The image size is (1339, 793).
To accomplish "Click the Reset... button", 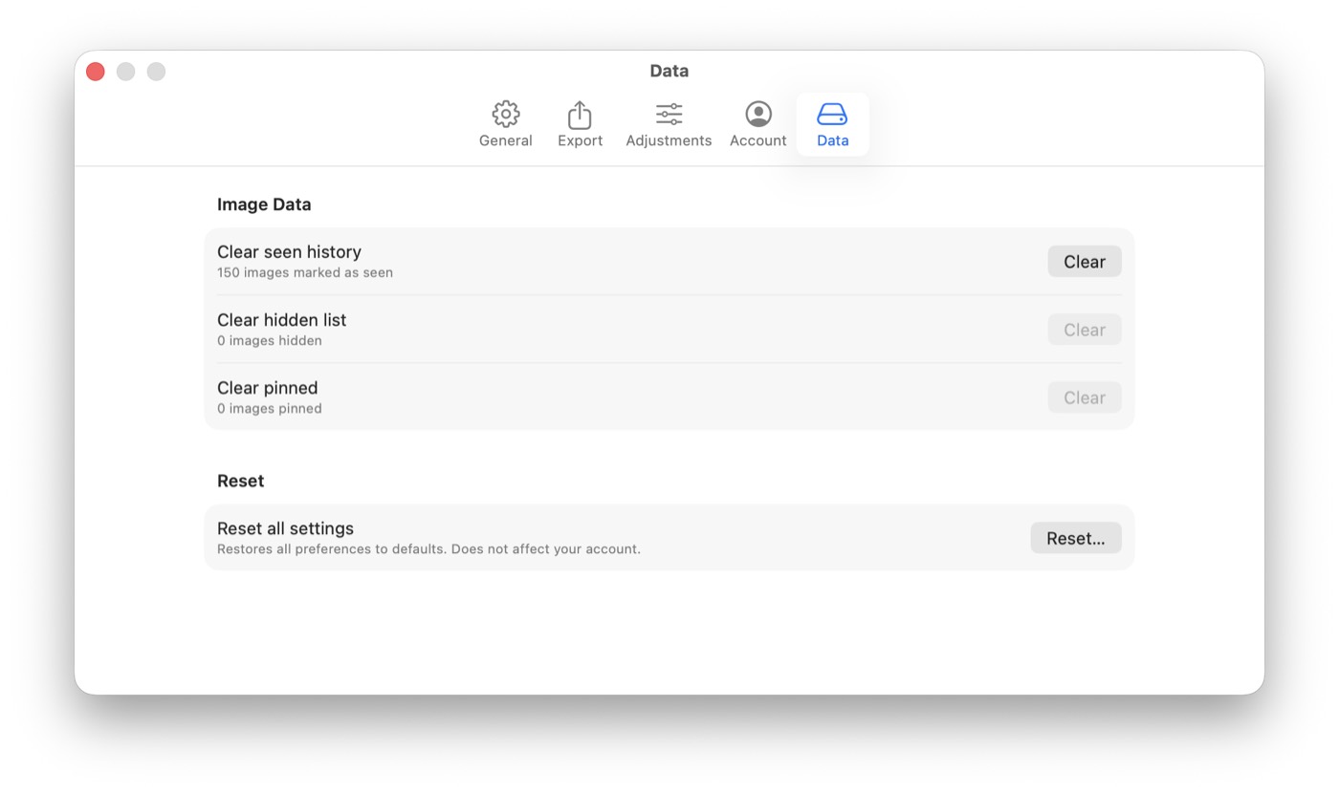I will [1075, 538].
